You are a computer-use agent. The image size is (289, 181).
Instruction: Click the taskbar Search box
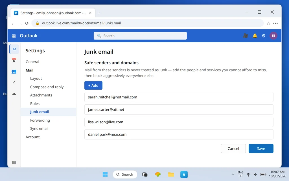point(125,174)
